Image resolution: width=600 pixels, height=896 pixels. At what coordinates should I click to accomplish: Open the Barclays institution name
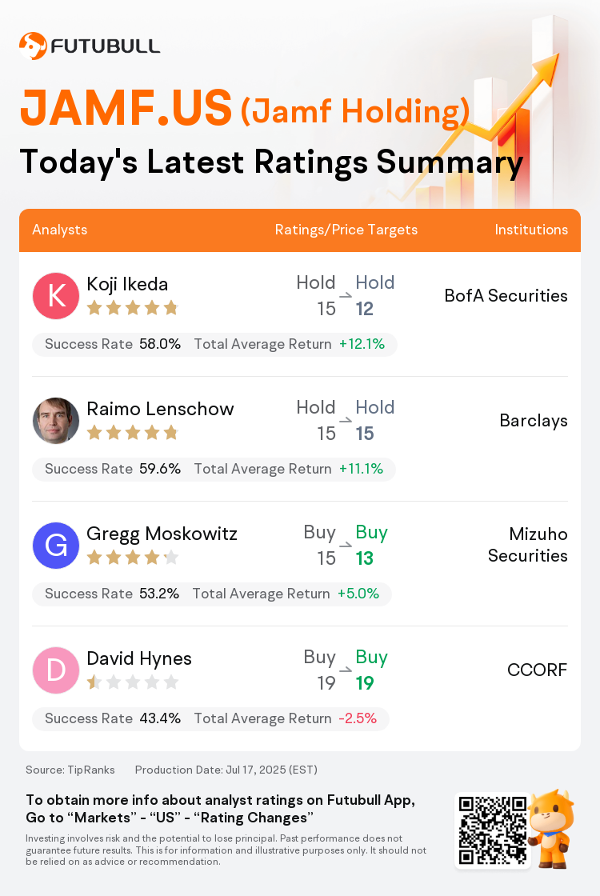pyautogui.click(x=534, y=421)
